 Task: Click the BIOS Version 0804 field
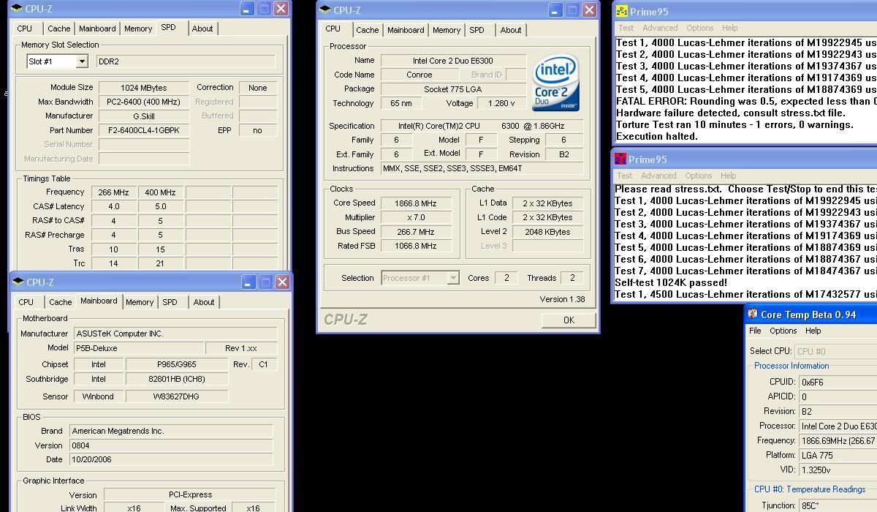pyautogui.click(x=171, y=445)
